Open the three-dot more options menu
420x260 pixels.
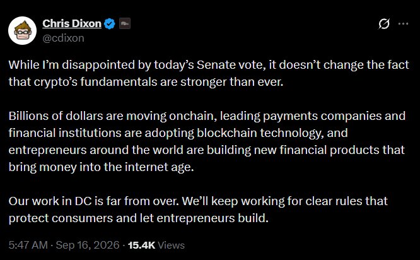(x=403, y=24)
